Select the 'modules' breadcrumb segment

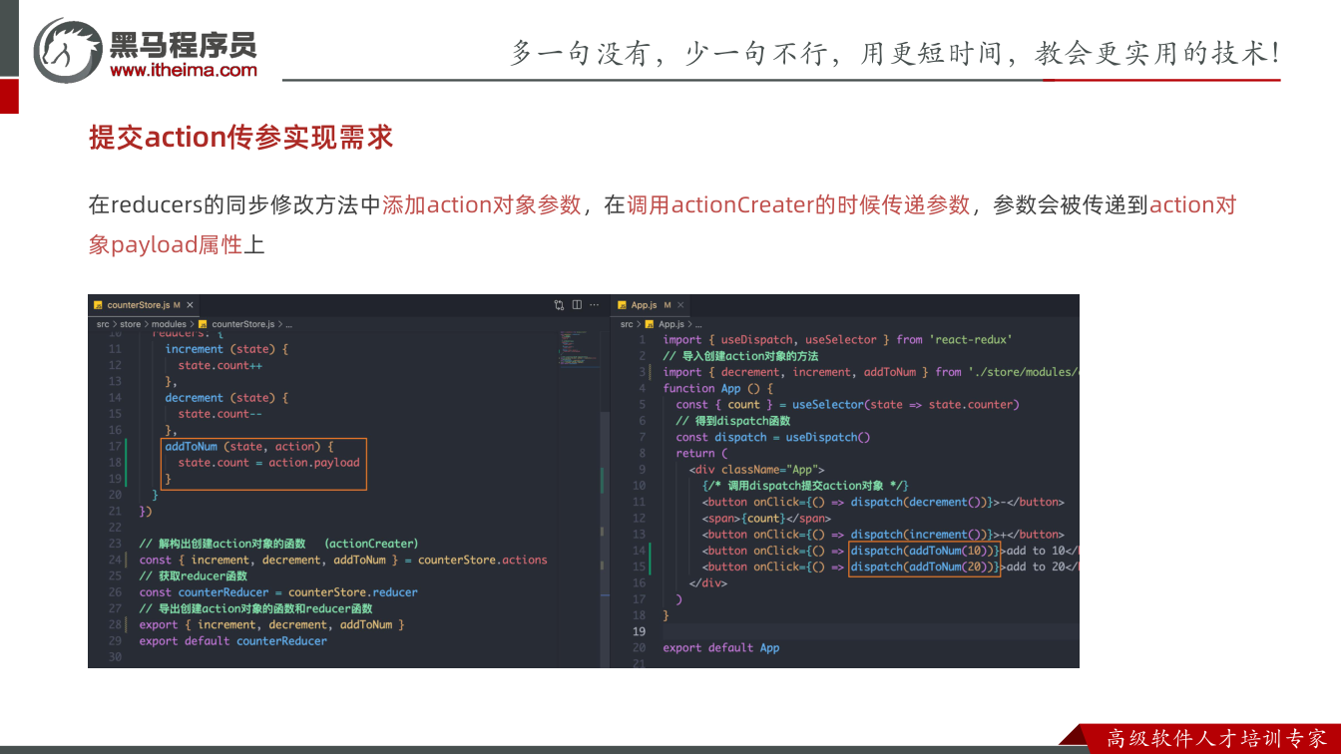[170, 324]
